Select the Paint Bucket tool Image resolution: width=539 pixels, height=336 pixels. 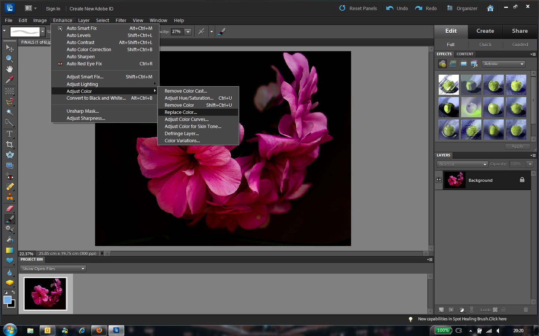pos(9,240)
